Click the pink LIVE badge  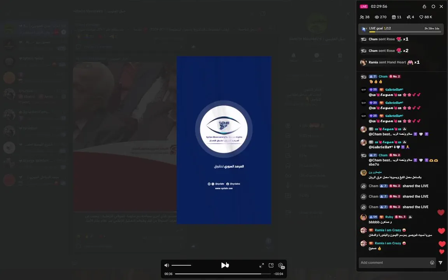364,6
